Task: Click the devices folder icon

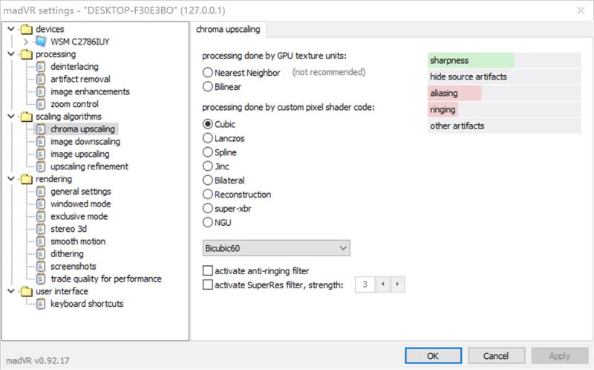Action: 26,29
